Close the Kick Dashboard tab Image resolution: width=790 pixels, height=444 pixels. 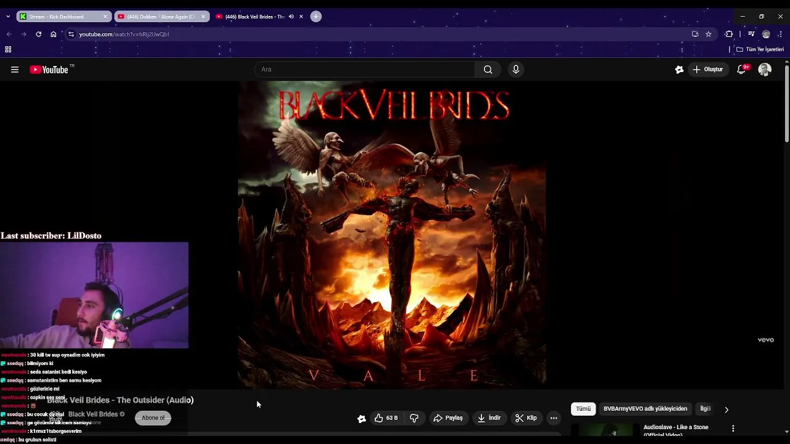click(x=106, y=17)
